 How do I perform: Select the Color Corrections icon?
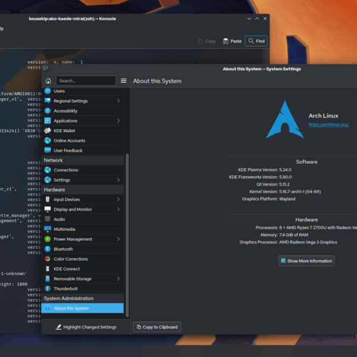[x=48, y=259]
